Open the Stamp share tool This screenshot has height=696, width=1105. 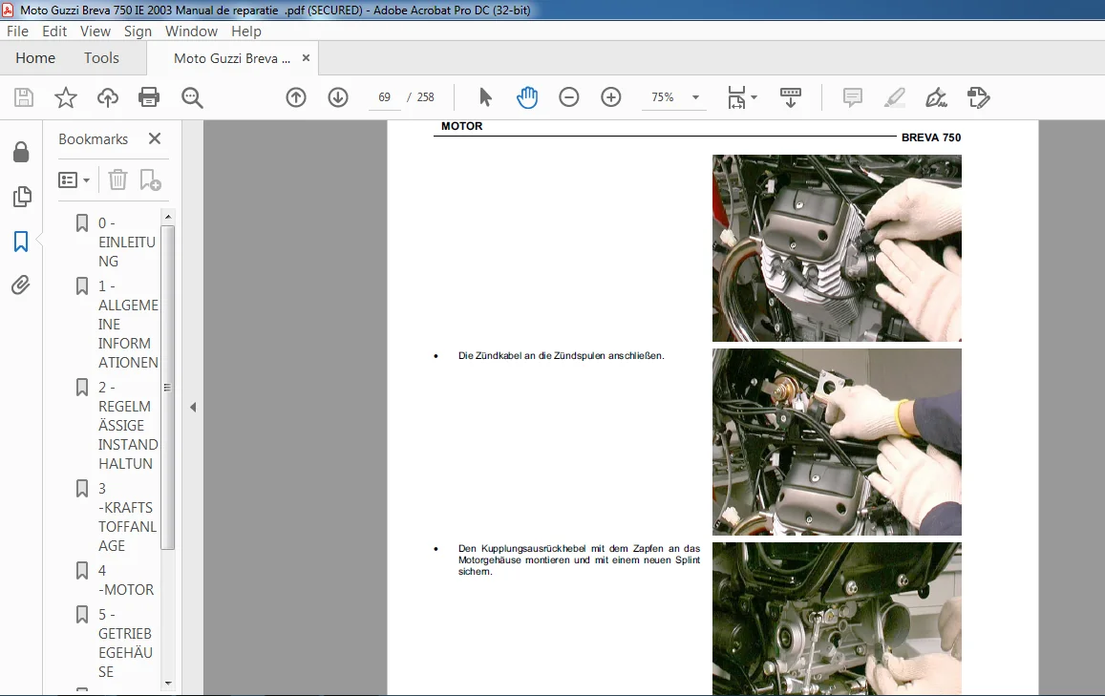pos(979,97)
